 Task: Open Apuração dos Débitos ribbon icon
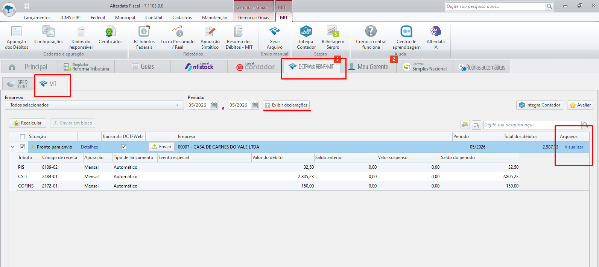17,37
